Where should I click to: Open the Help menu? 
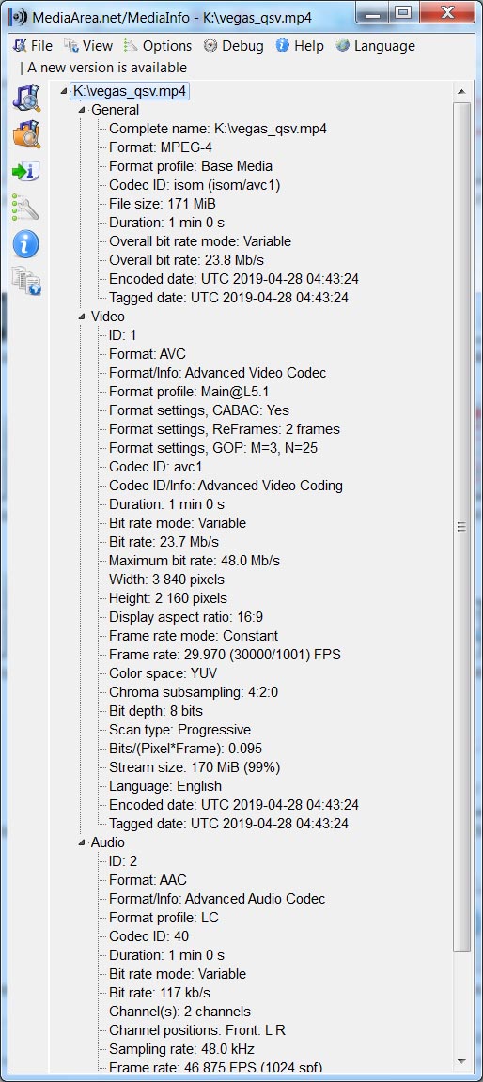coord(300,45)
